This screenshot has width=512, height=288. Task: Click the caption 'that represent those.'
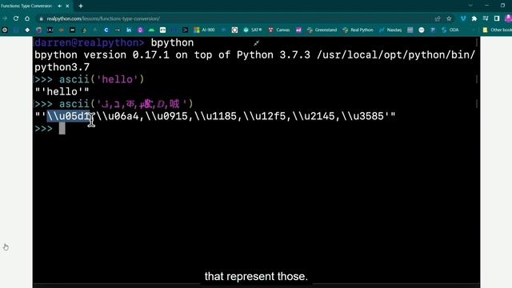pyautogui.click(x=256, y=276)
